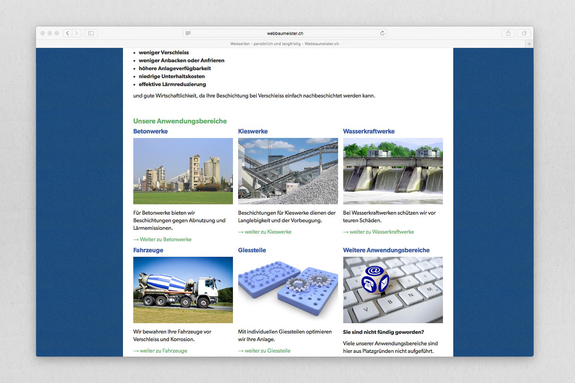Open the Share icon in toolbar
The image size is (575, 383).
pyautogui.click(x=508, y=33)
